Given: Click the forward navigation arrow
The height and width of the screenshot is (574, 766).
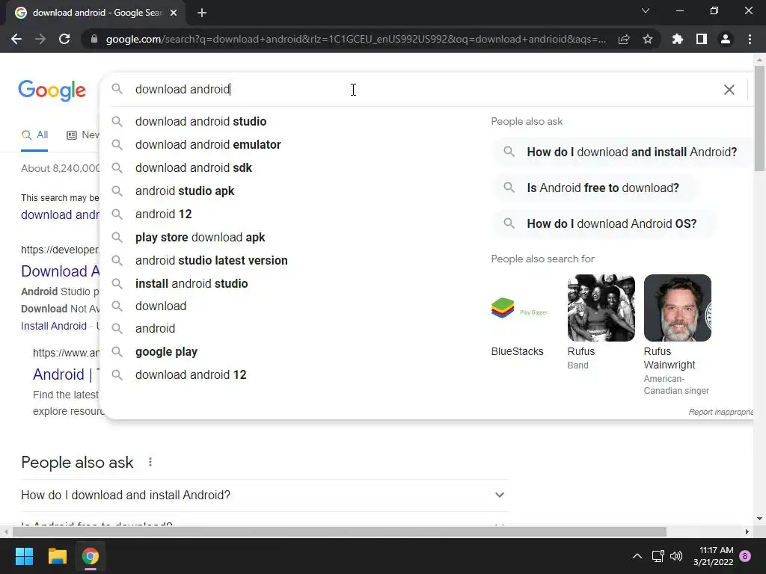Looking at the screenshot, I should point(40,39).
